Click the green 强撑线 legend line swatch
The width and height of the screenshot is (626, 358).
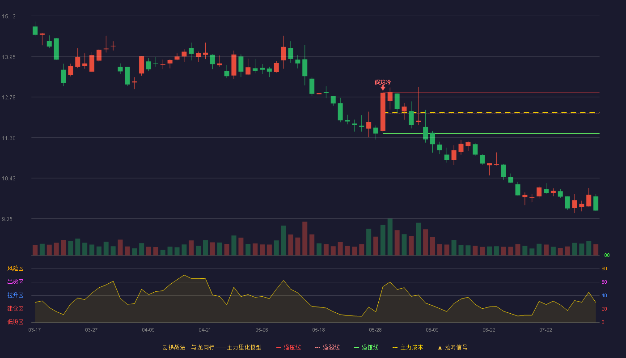point(356,348)
